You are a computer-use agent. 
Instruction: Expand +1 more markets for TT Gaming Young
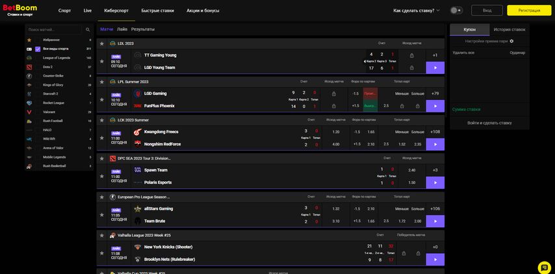(435, 55)
